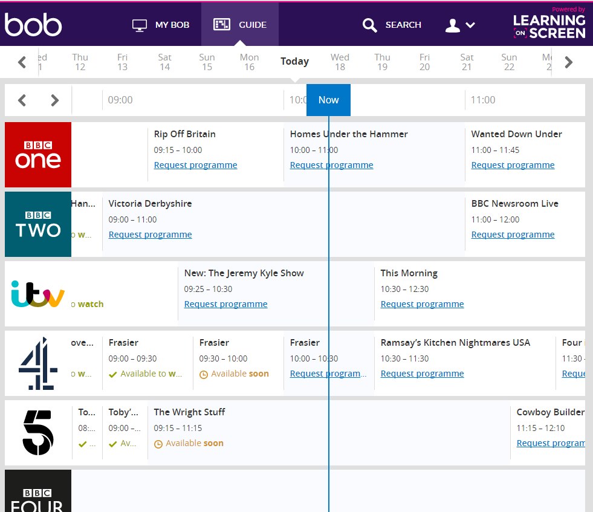Open SEARCH from the header
The image size is (593, 512).
pyautogui.click(x=392, y=25)
